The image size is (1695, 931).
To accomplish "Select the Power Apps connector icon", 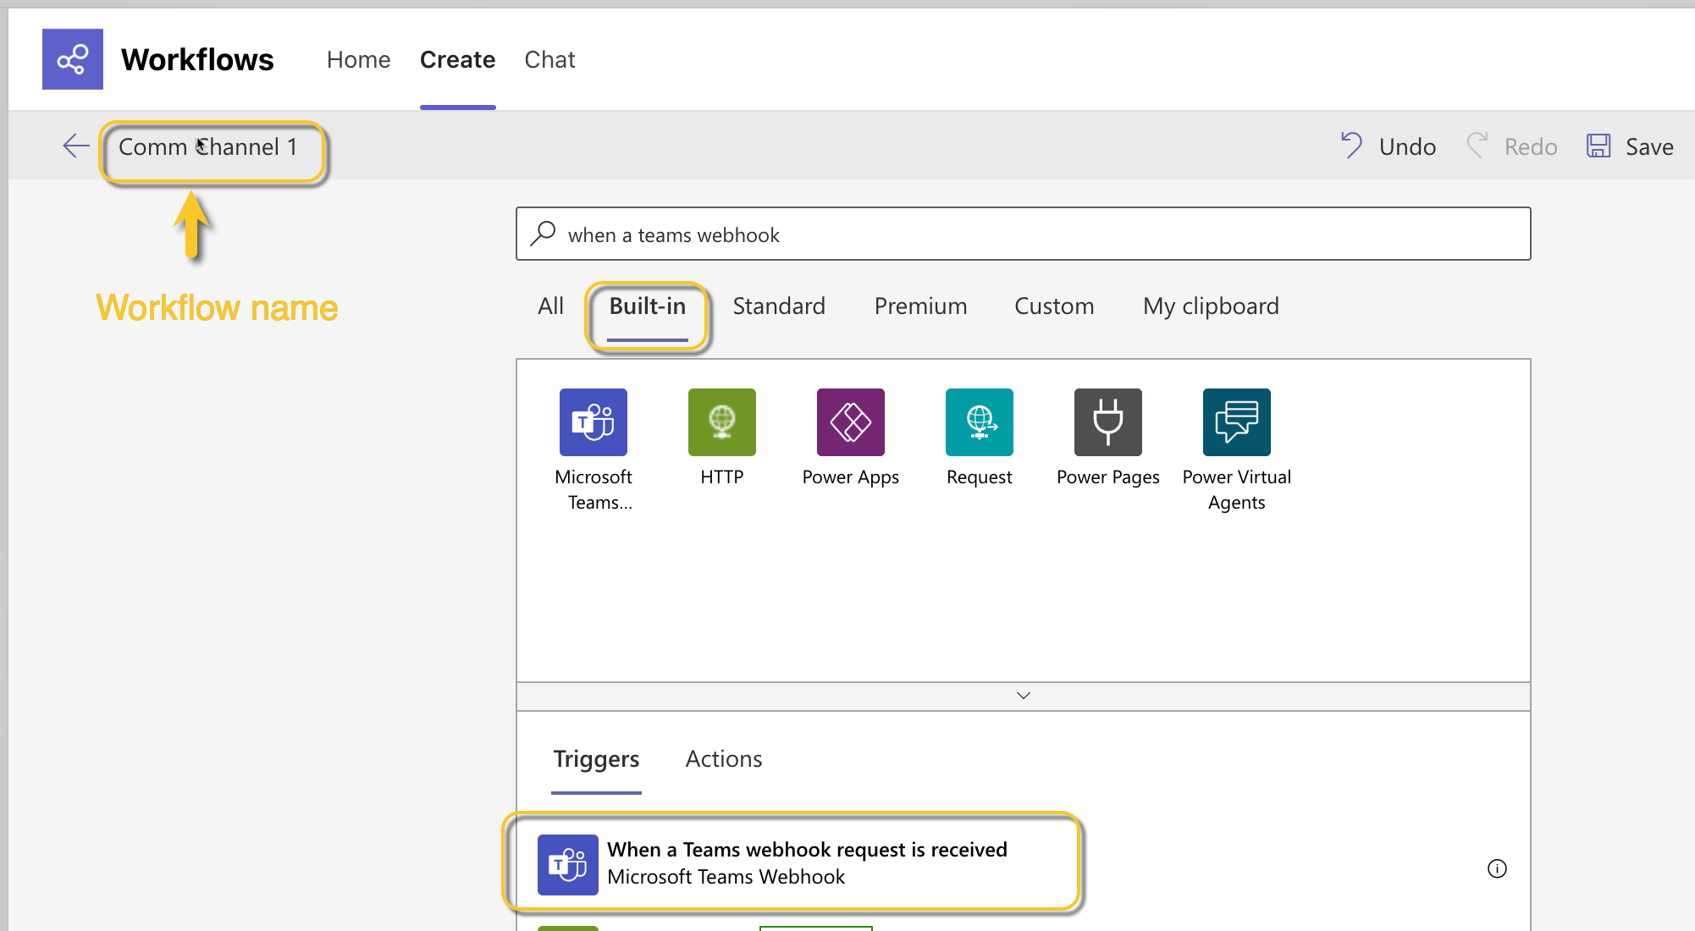I will [x=851, y=422].
